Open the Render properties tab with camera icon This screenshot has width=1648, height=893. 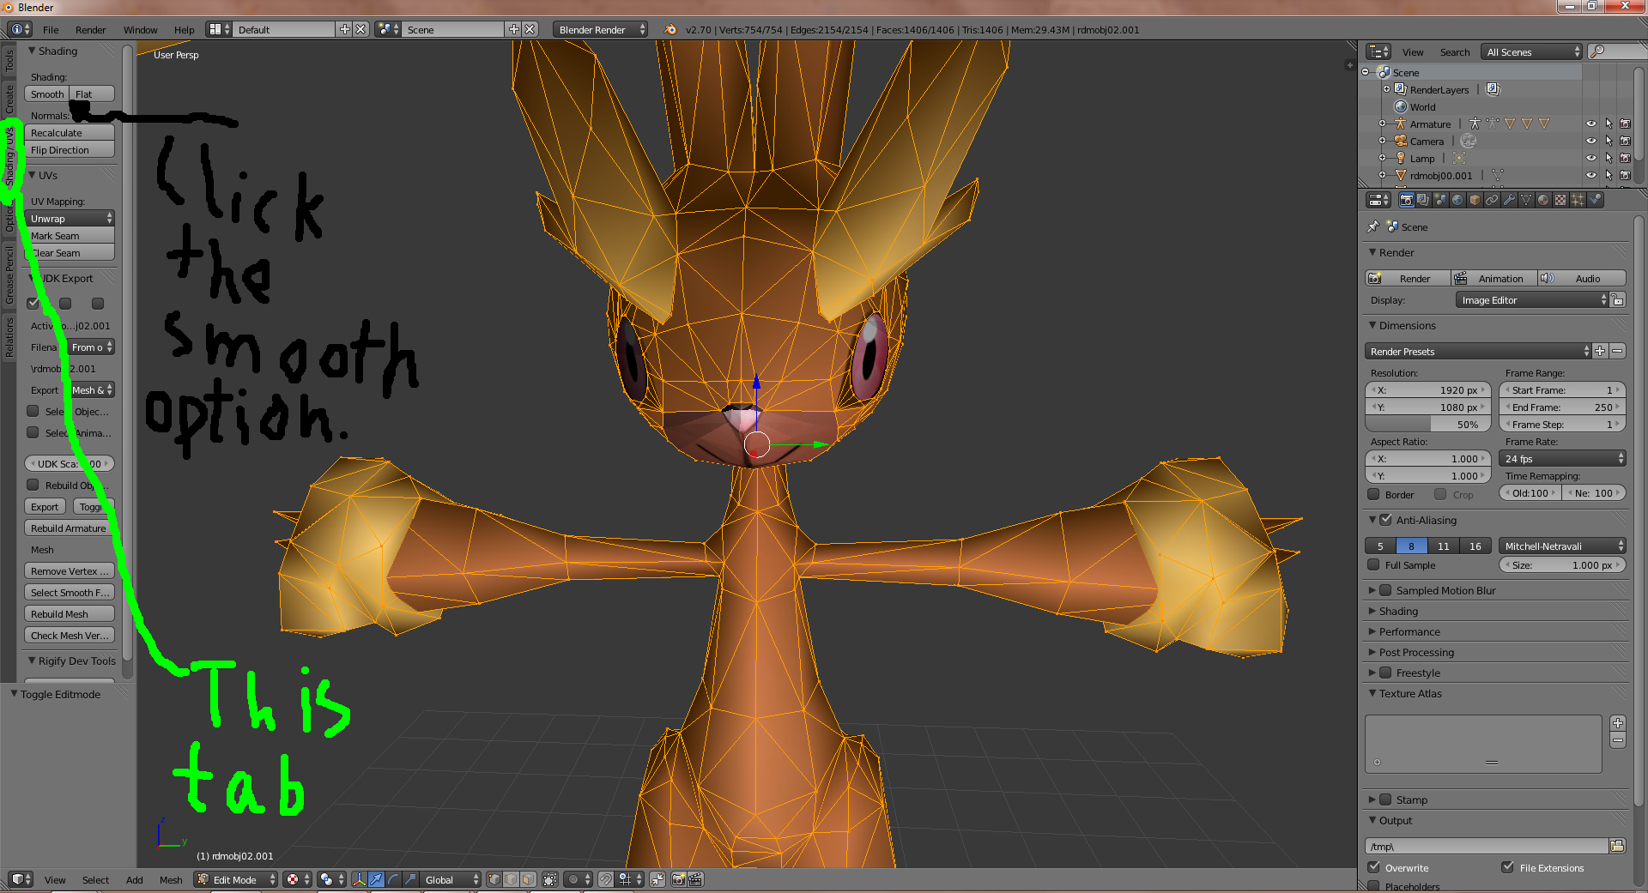tap(1406, 200)
